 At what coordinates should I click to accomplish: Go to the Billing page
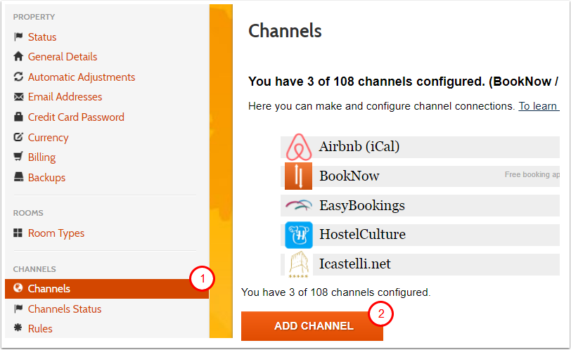click(42, 157)
